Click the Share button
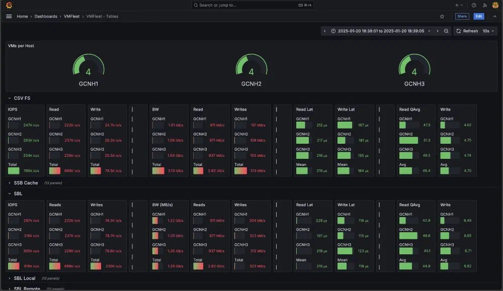503x291 pixels. 462,17
